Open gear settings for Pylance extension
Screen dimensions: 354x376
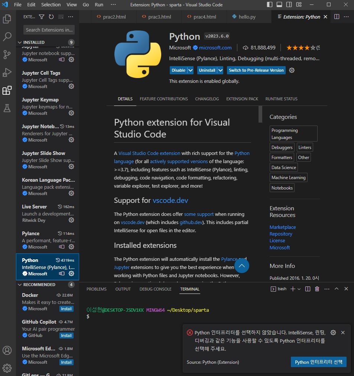point(71,247)
